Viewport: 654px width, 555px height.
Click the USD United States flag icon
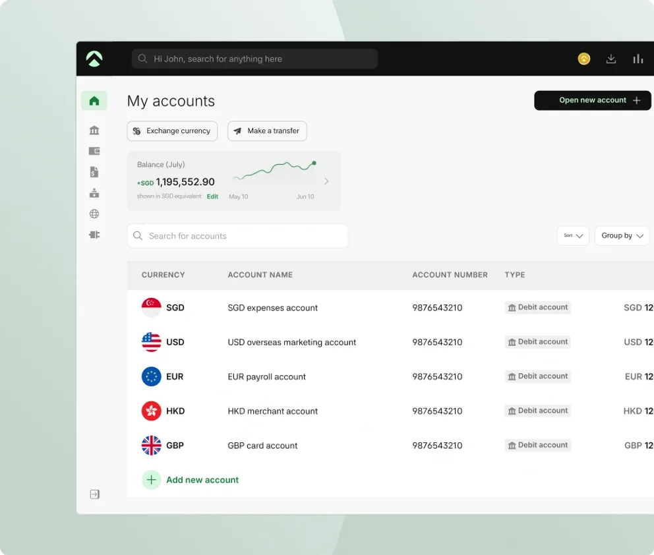click(152, 342)
